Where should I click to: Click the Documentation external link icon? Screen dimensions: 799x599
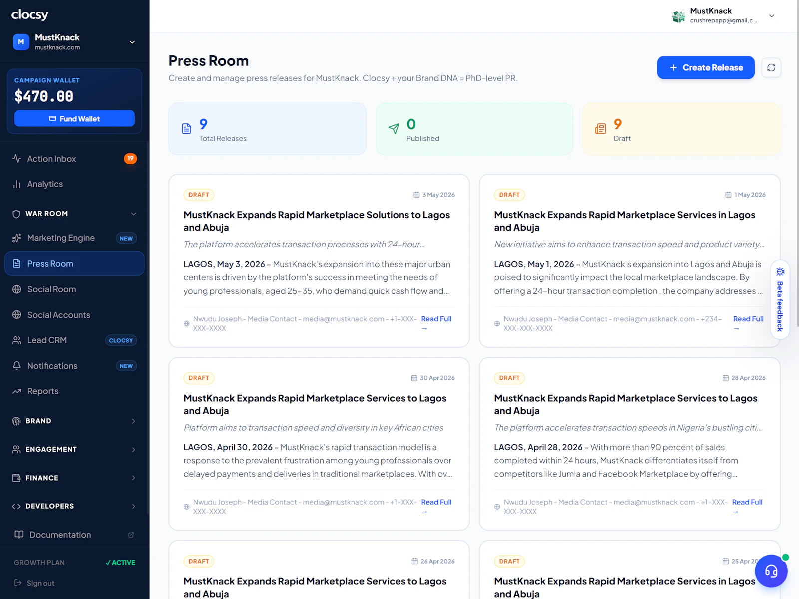pyautogui.click(x=131, y=535)
